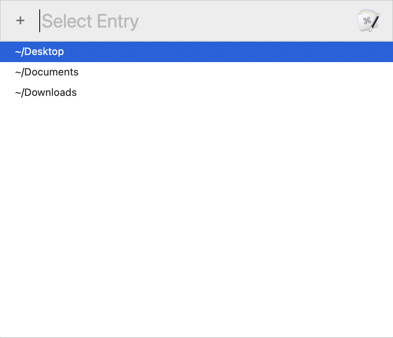Image resolution: width=393 pixels, height=338 pixels.
Task: Click the magic wand app icon at top right
Action: point(369,20)
